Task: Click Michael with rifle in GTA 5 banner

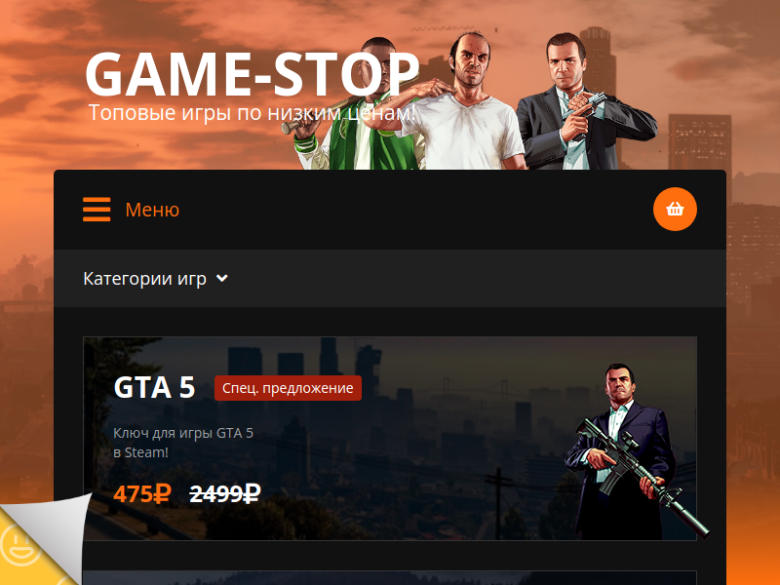Action: (x=632, y=452)
